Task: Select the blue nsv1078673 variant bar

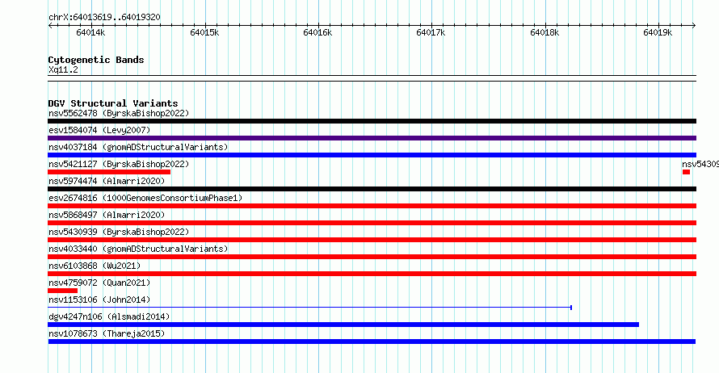Action: click(372, 342)
